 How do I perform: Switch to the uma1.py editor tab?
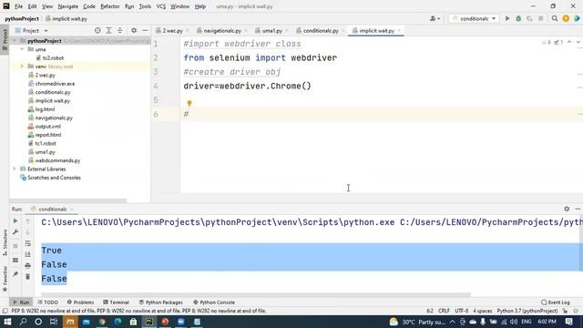click(271, 30)
